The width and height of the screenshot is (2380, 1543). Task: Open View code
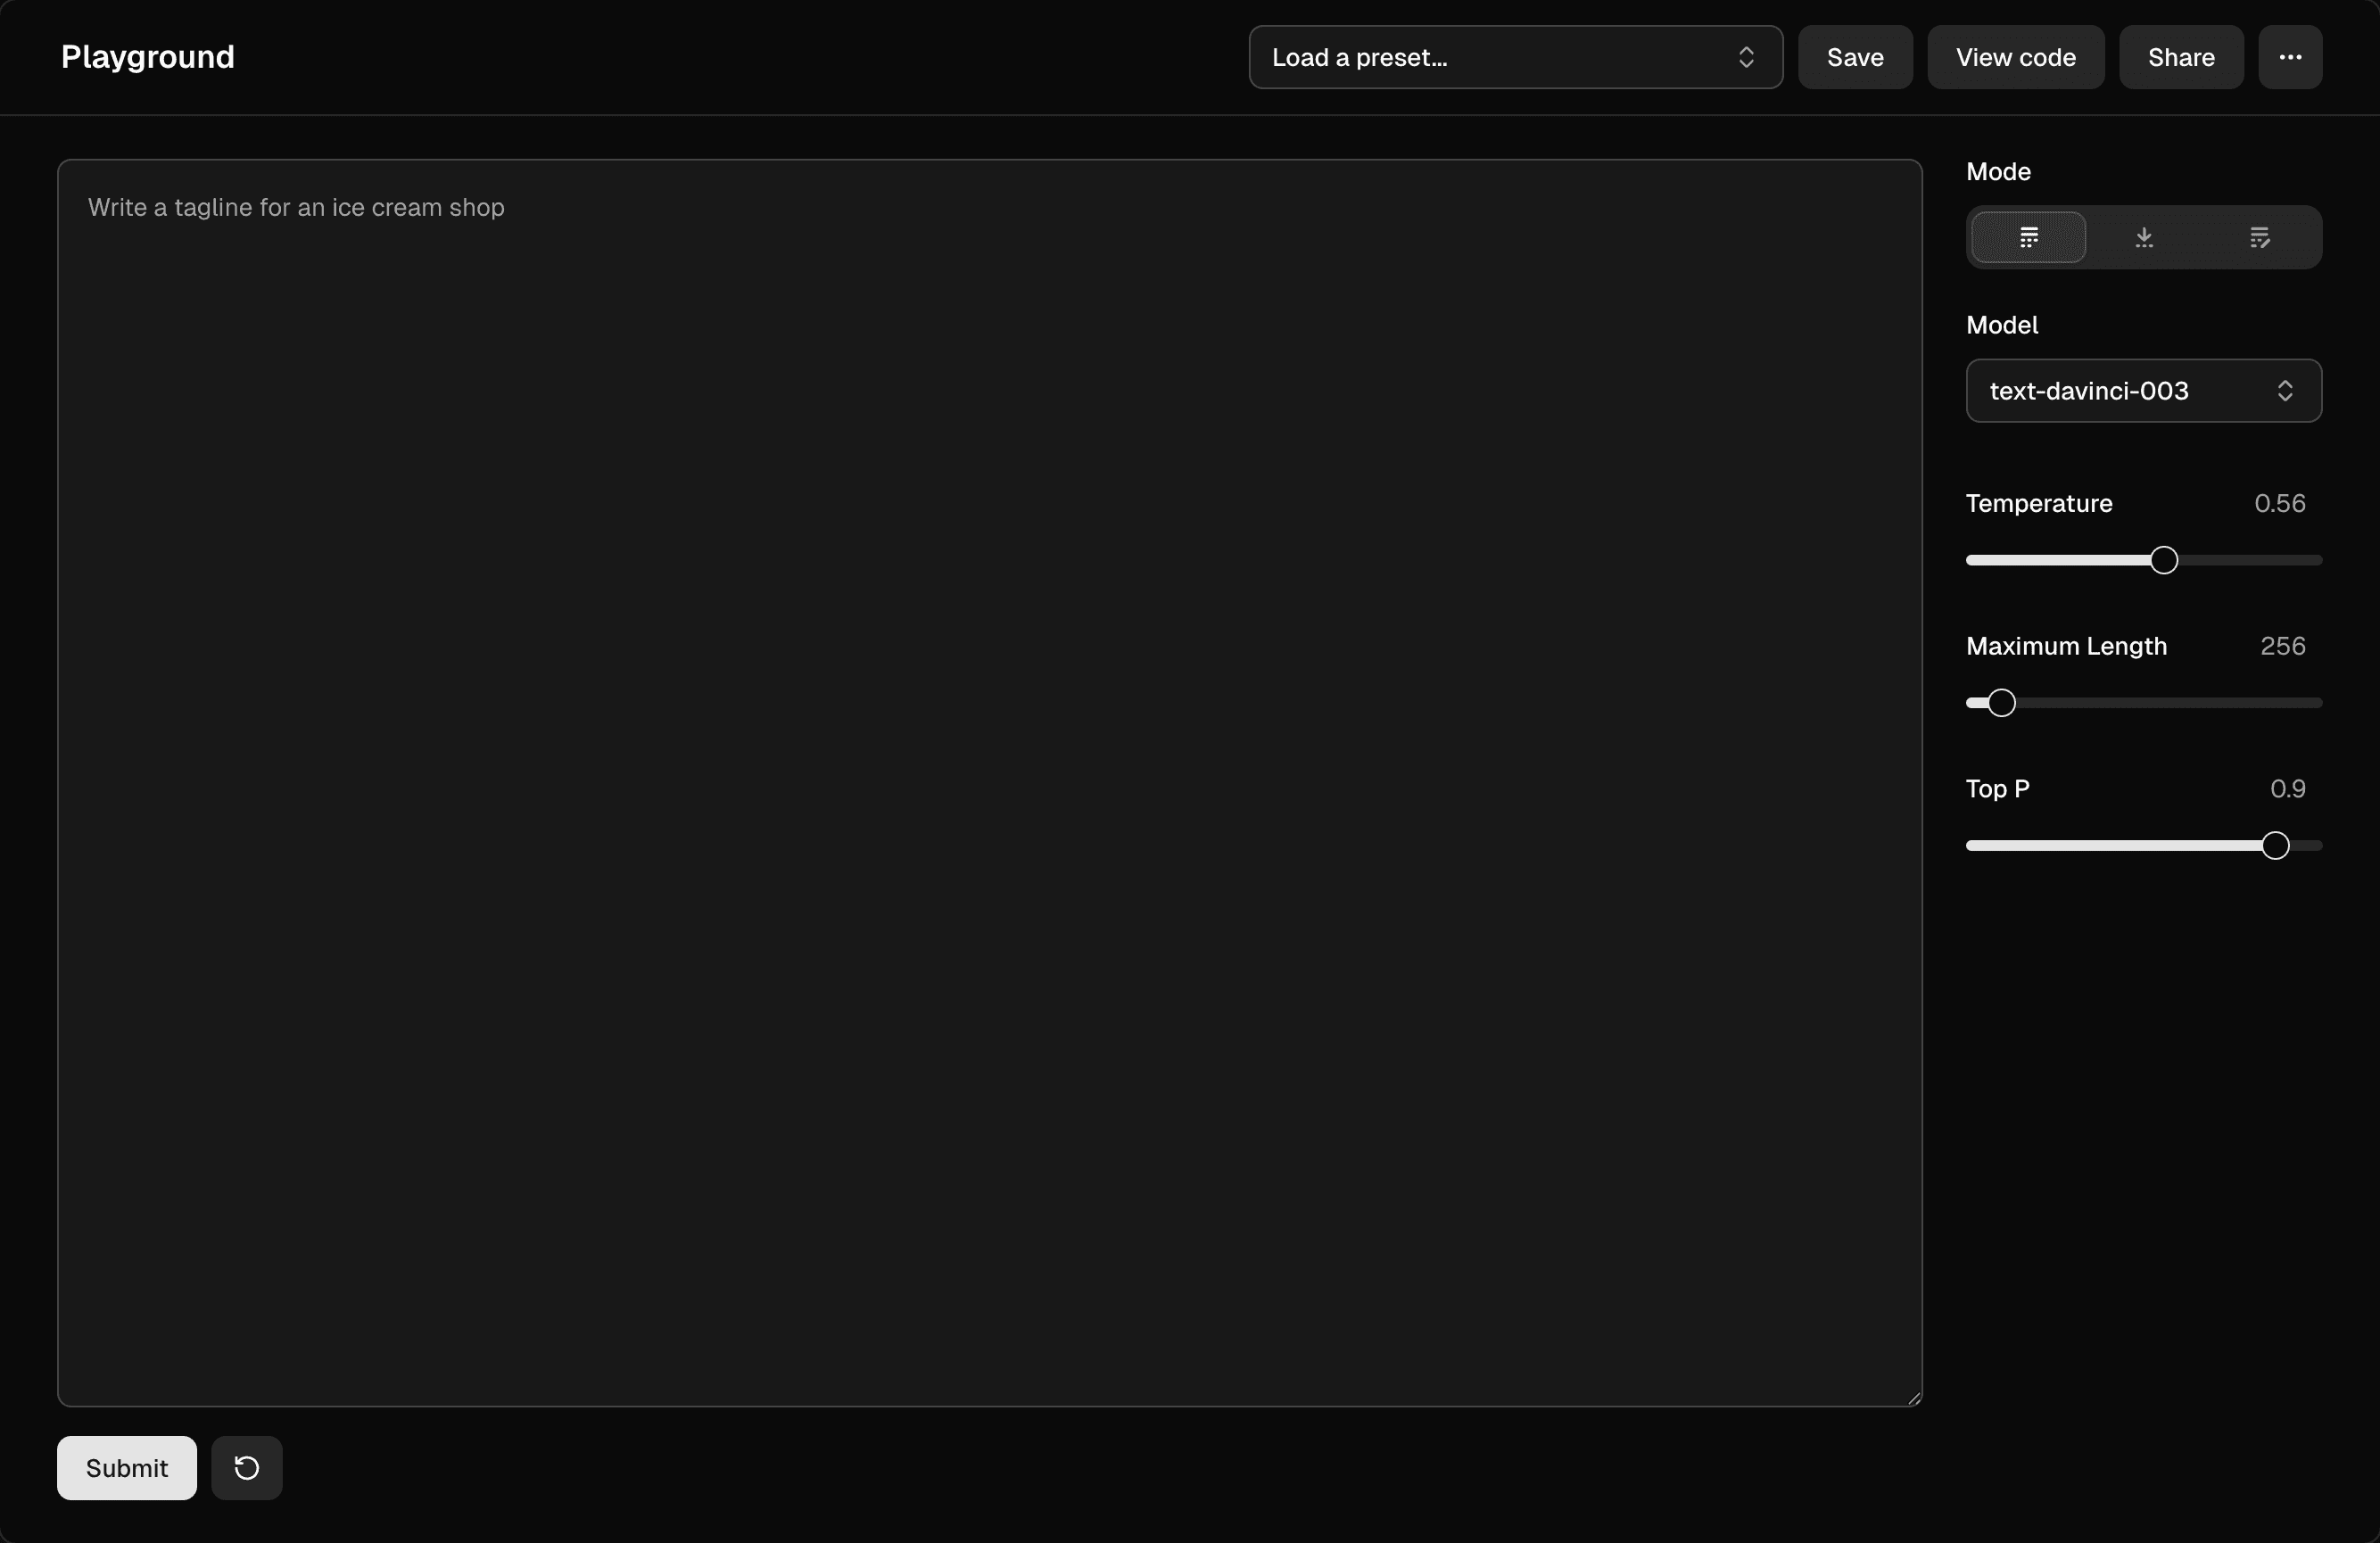click(x=2015, y=57)
